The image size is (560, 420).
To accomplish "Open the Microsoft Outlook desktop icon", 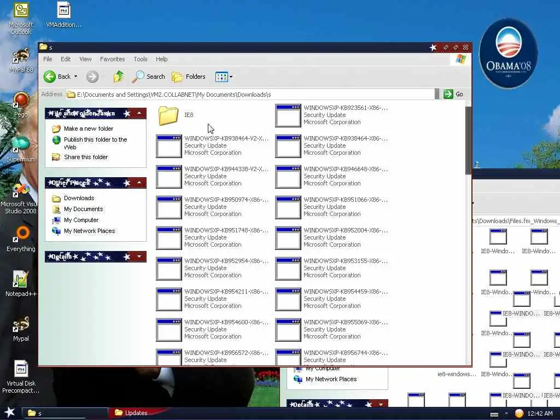I will tap(21, 18).
